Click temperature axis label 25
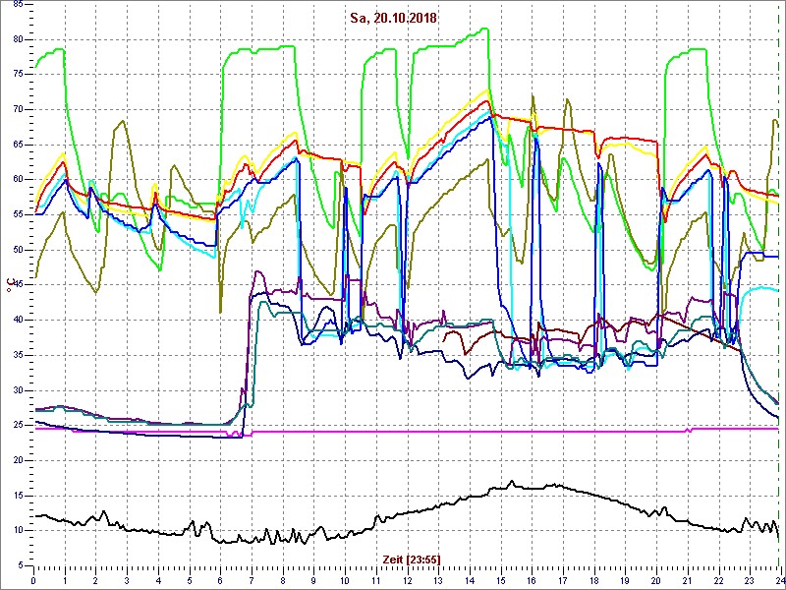Screen dimensions: 786x590 pos(17,426)
